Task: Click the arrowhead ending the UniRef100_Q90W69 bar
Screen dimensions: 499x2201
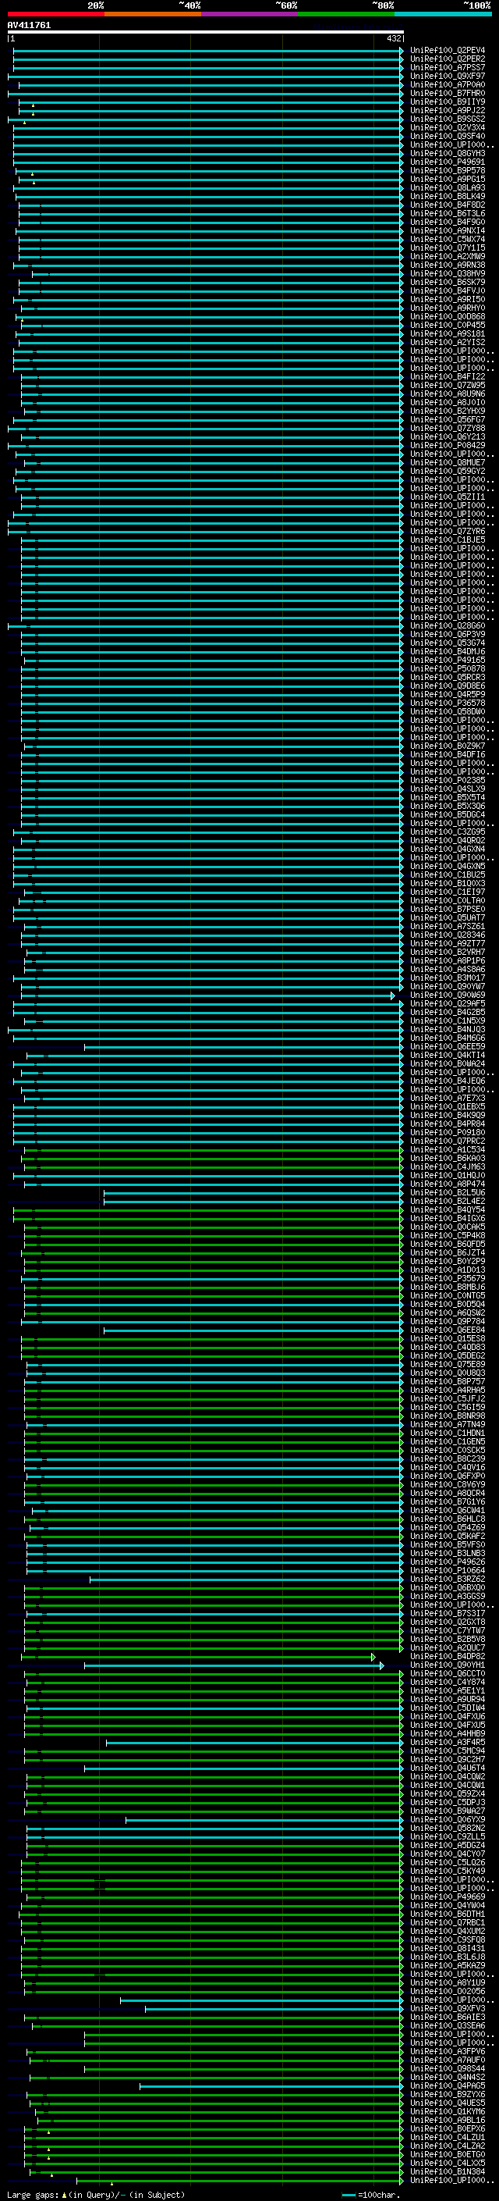Action: 393,995
